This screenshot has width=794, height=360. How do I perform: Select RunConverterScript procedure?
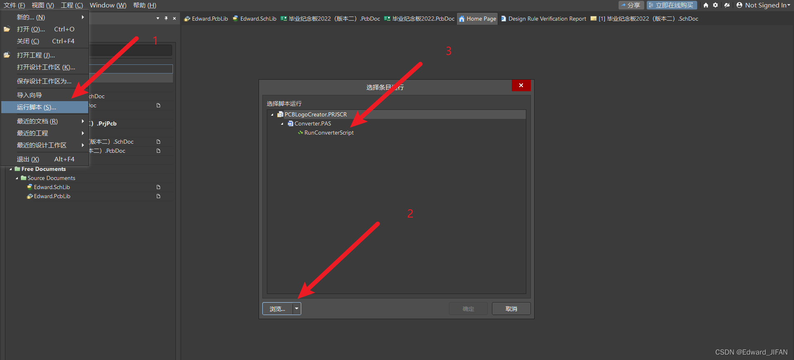tap(329, 133)
